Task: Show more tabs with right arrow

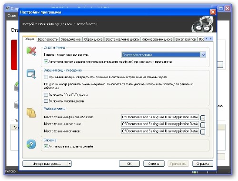Action: pyautogui.click(x=210, y=39)
